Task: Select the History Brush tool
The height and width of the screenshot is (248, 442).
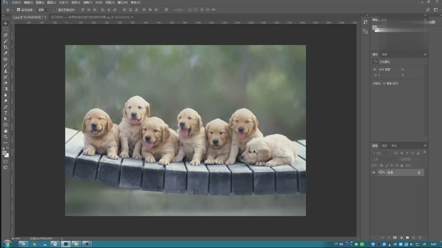Action: click(x=6, y=77)
